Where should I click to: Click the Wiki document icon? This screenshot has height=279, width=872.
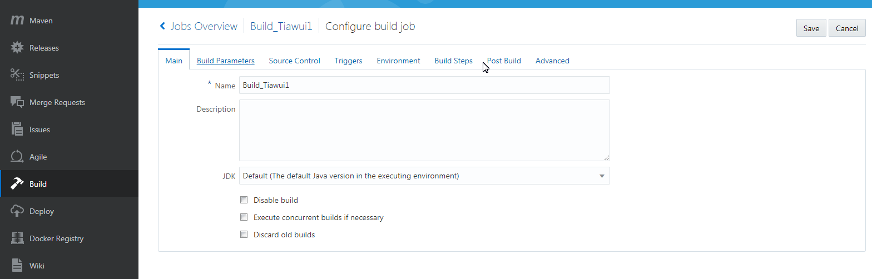pos(17,265)
